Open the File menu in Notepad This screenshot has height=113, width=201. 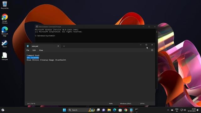pyautogui.click(x=28, y=50)
